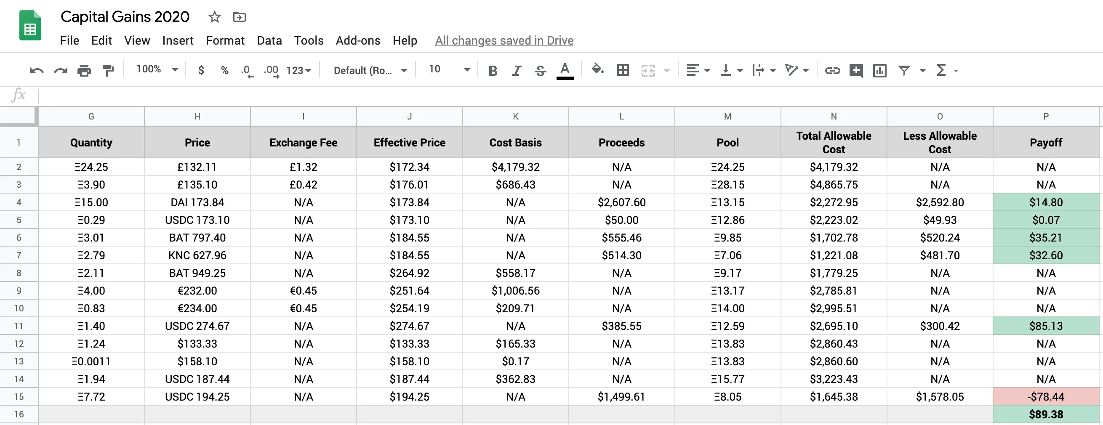
Task: Open the Data menu
Action: pos(269,41)
